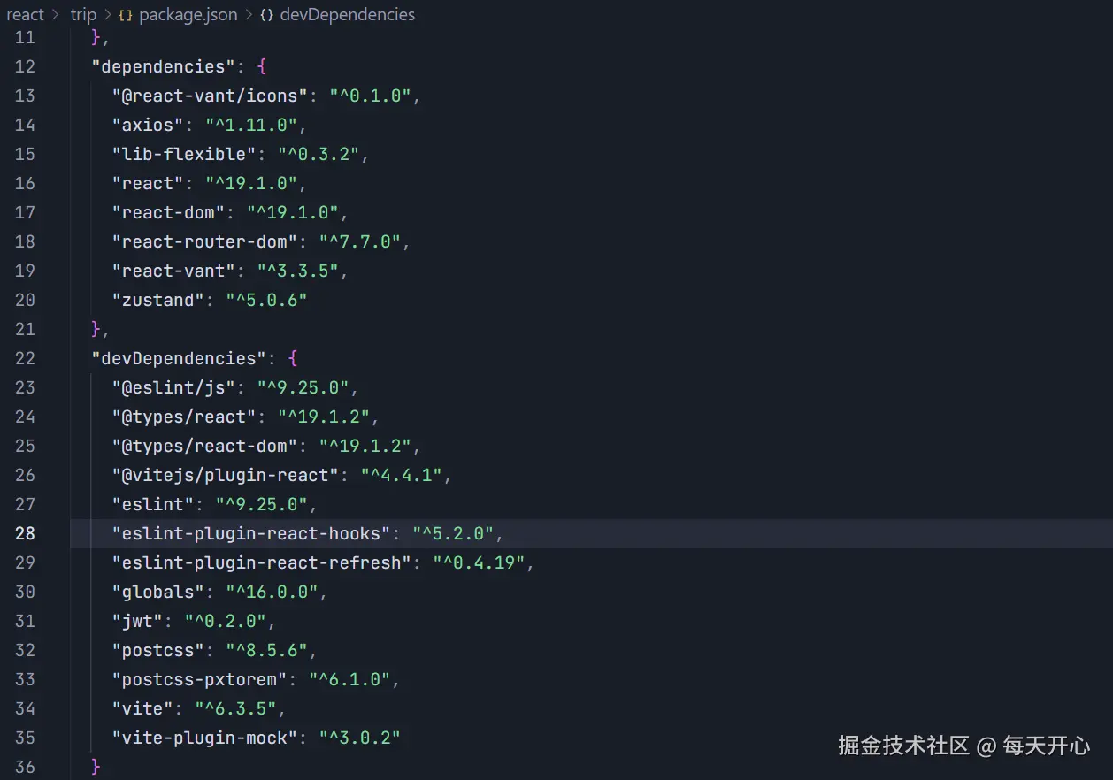Click the "@react-vant/icons" key text
The height and width of the screenshot is (780, 1113).
pyautogui.click(x=209, y=96)
